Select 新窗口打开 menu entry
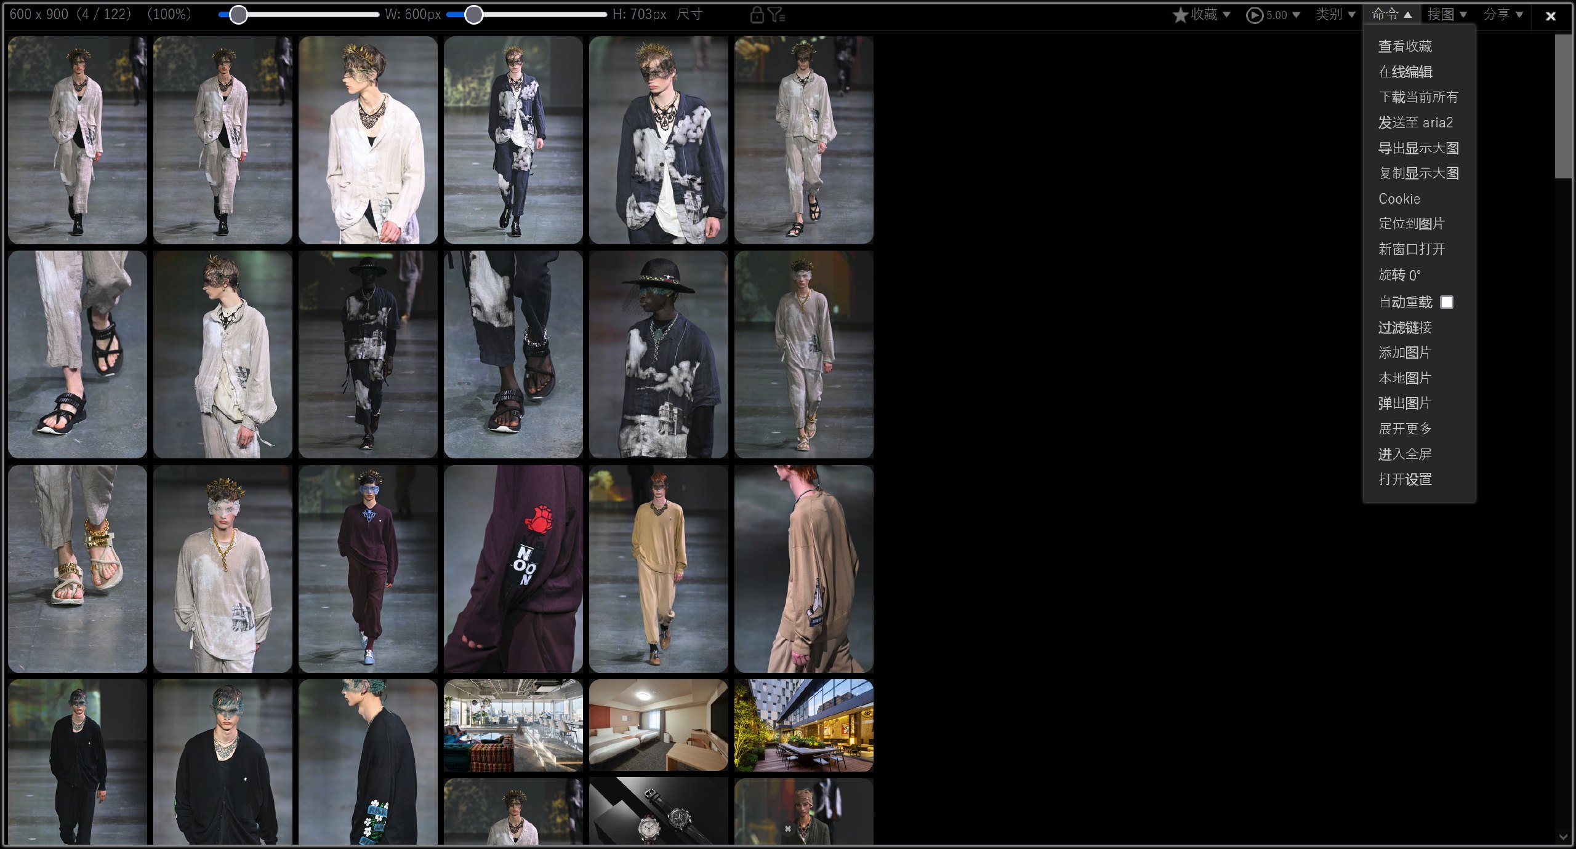This screenshot has width=1576, height=849. point(1411,249)
